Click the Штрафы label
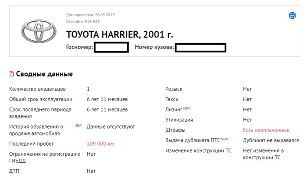The width and height of the screenshot is (307, 181). coord(175,130)
